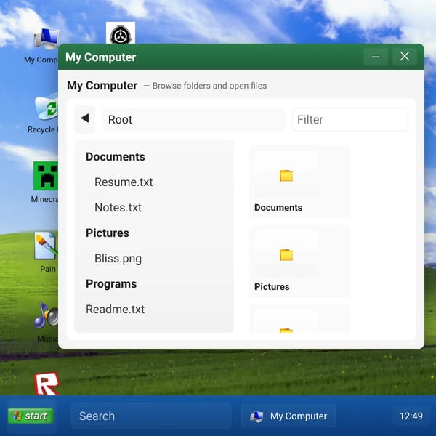Open Readme.txt in the tree
Screen dimensions: 436x436
coord(115,310)
